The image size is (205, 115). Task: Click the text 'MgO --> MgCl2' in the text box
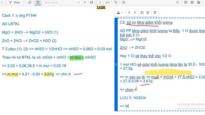click(133, 39)
